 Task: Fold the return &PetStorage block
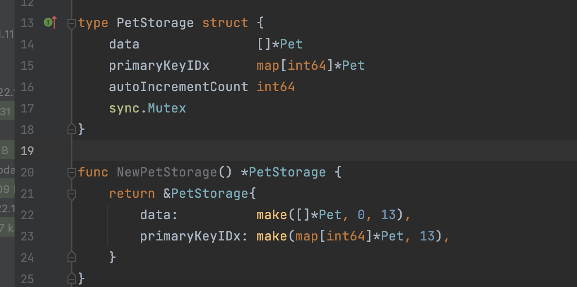[72, 193]
